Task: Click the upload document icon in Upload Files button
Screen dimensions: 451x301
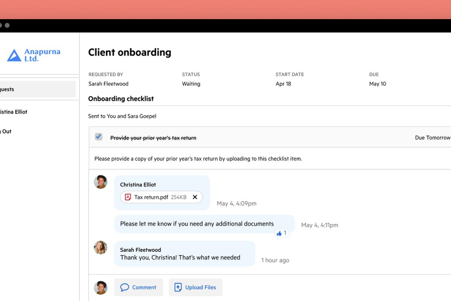Action: 178,287
